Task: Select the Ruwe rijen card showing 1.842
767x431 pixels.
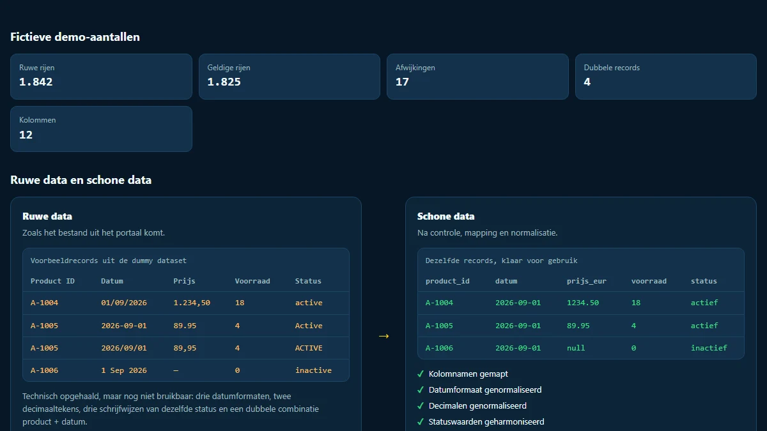Action: click(101, 77)
